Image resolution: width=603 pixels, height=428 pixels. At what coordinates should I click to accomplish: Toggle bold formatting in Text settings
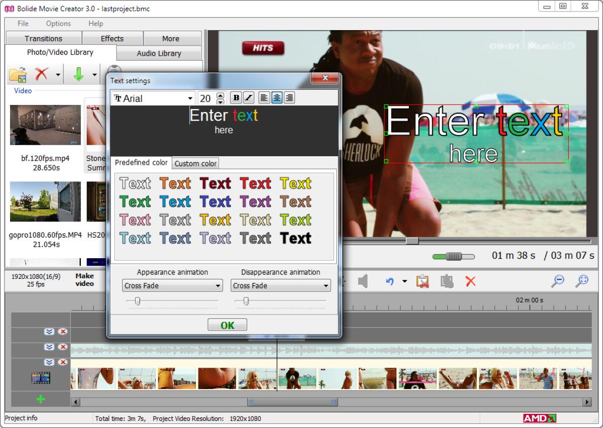(x=236, y=97)
